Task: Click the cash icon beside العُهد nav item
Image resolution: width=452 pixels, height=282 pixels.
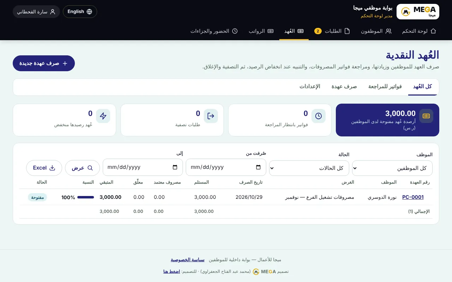Action: [x=301, y=31]
